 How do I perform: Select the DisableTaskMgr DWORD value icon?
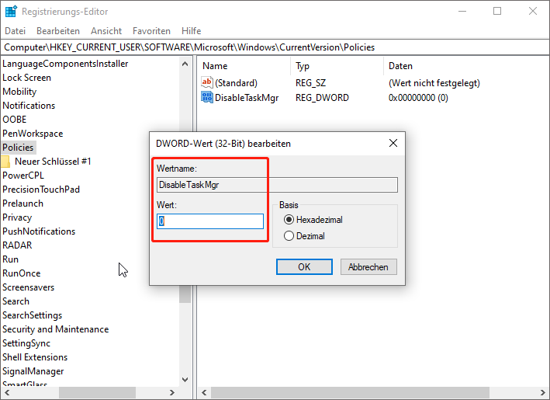point(207,97)
